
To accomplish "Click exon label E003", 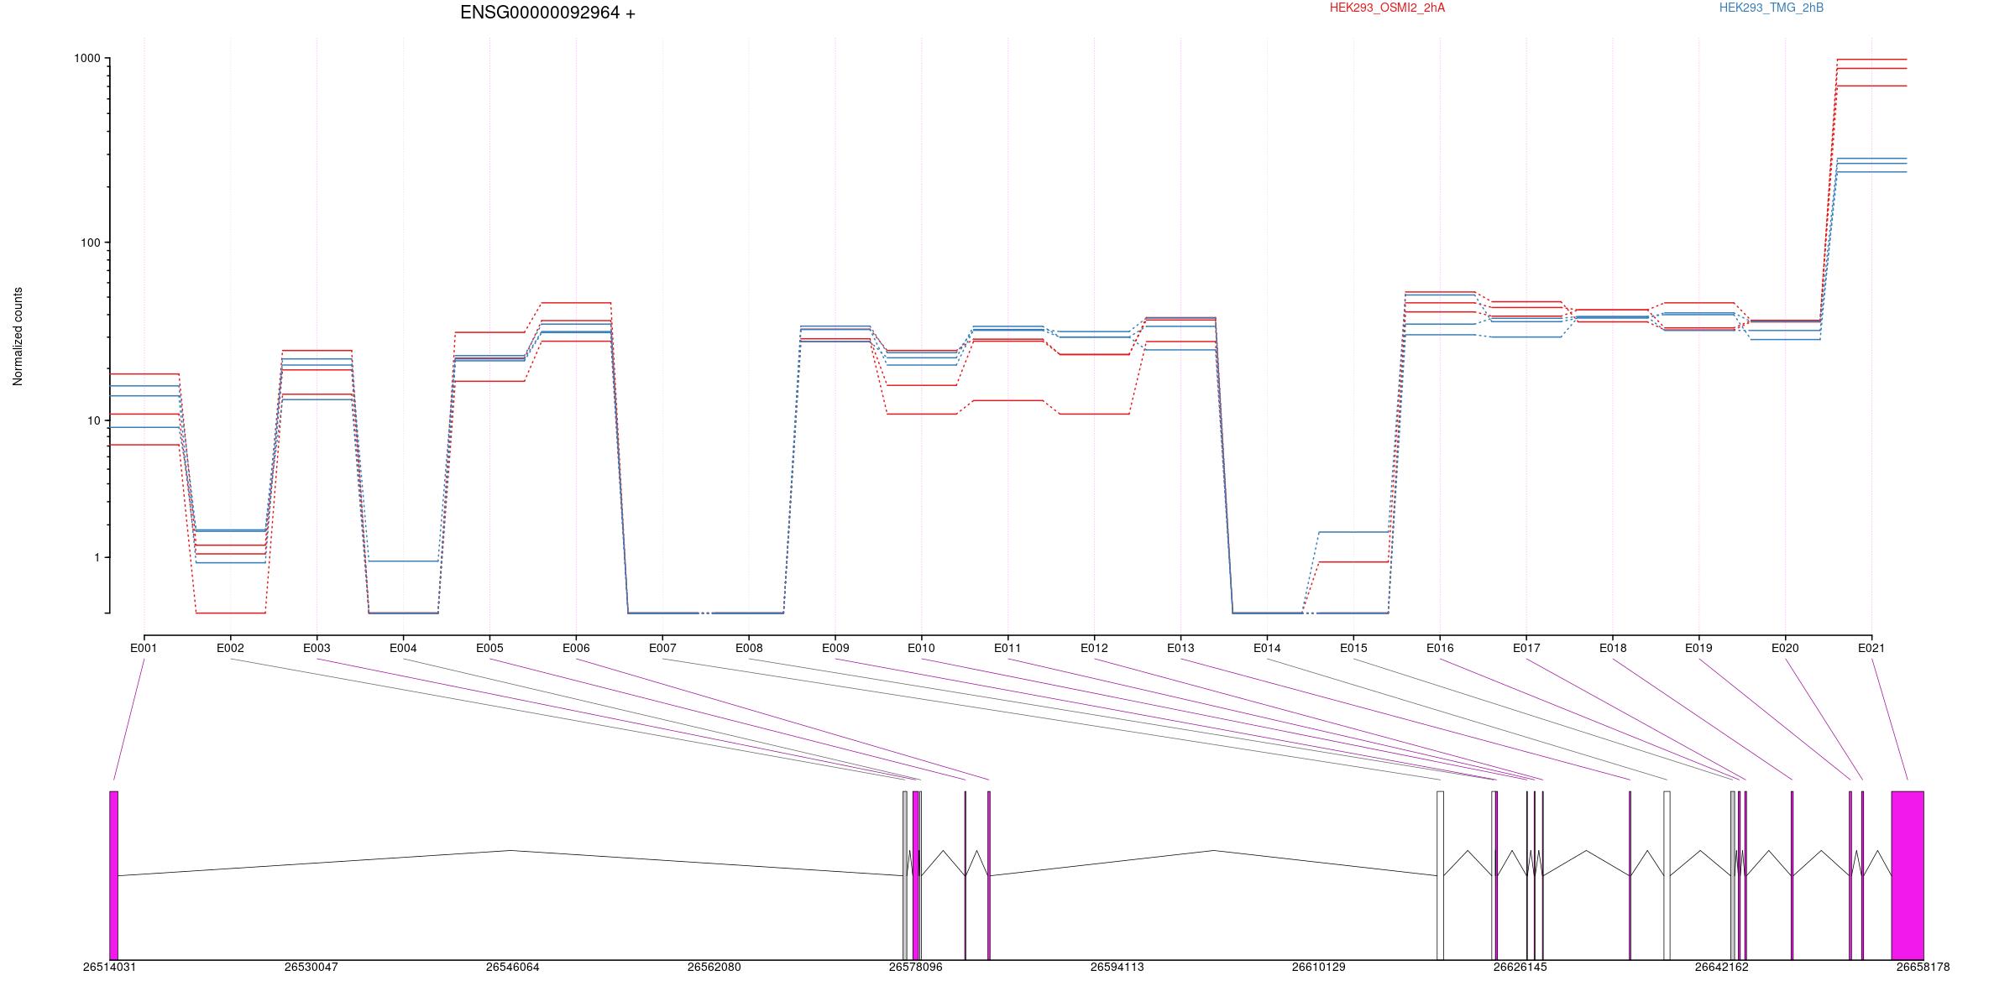I will [317, 648].
